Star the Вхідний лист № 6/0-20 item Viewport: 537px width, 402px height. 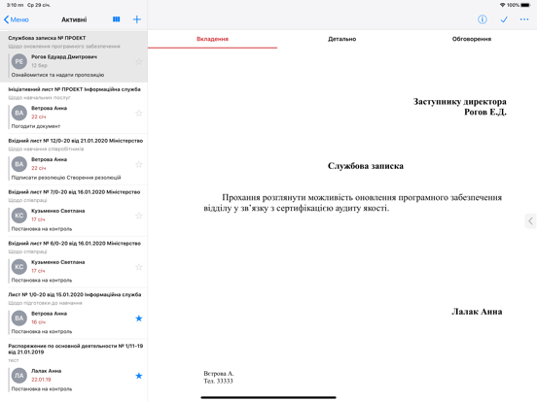[139, 267]
